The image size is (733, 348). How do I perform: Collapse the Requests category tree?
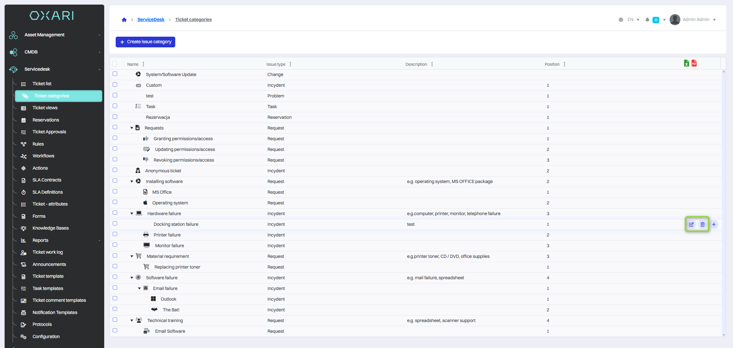132,128
